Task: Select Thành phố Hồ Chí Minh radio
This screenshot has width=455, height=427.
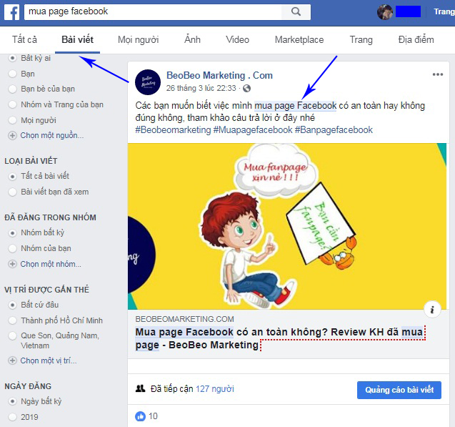Action: click(x=12, y=320)
